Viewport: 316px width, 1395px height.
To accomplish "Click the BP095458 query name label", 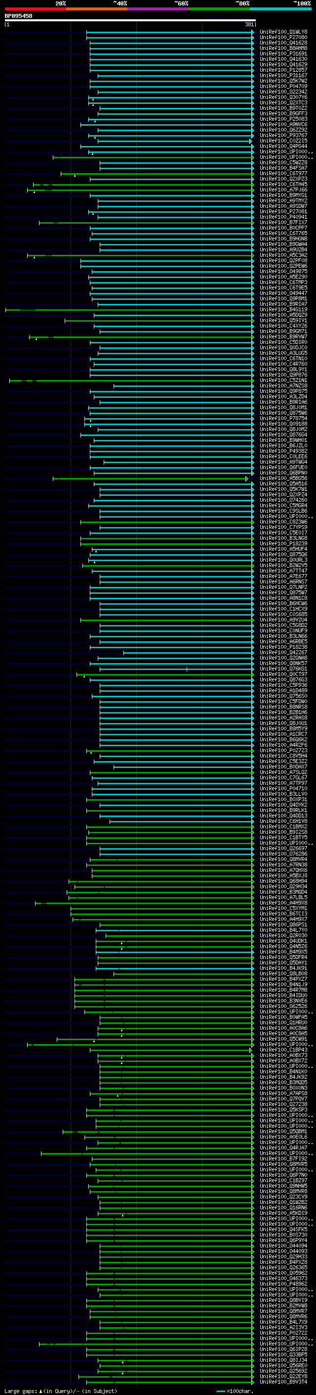I will click(x=18, y=16).
